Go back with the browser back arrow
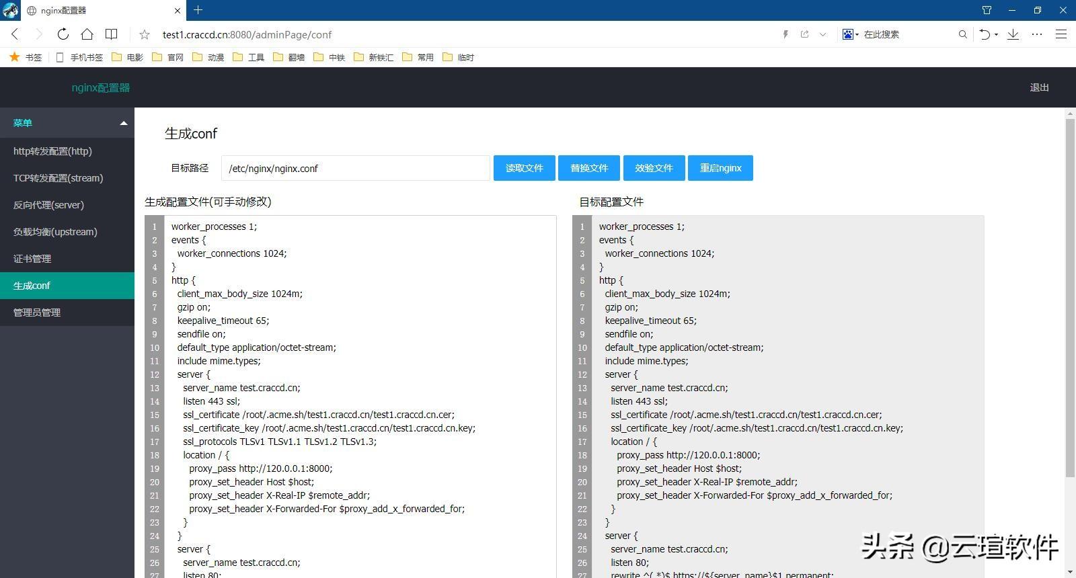 15,34
